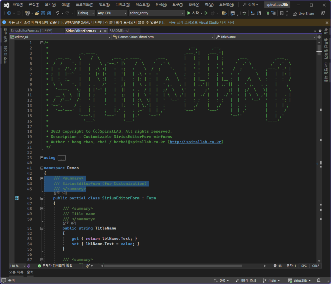Toggle the SPC indentation indicator
331x284 pixels.
pos(304,266)
